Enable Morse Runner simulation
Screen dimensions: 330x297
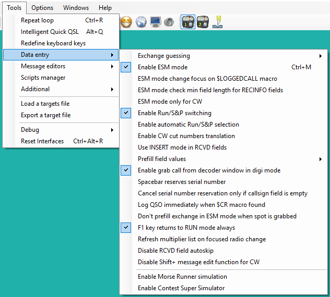tap(223, 277)
